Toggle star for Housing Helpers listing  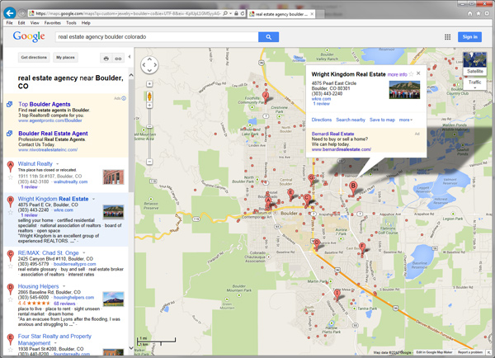[x=11, y=299]
